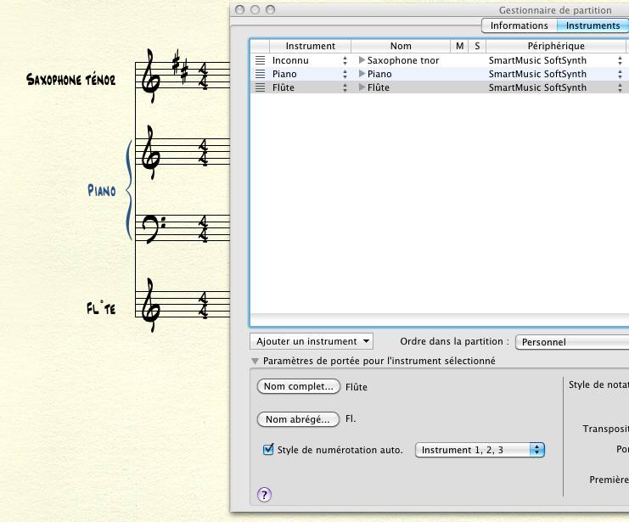The height and width of the screenshot is (522, 629).
Task: Open the Ordre dans la partition dropdown
Action: click(x=570, y=342)
